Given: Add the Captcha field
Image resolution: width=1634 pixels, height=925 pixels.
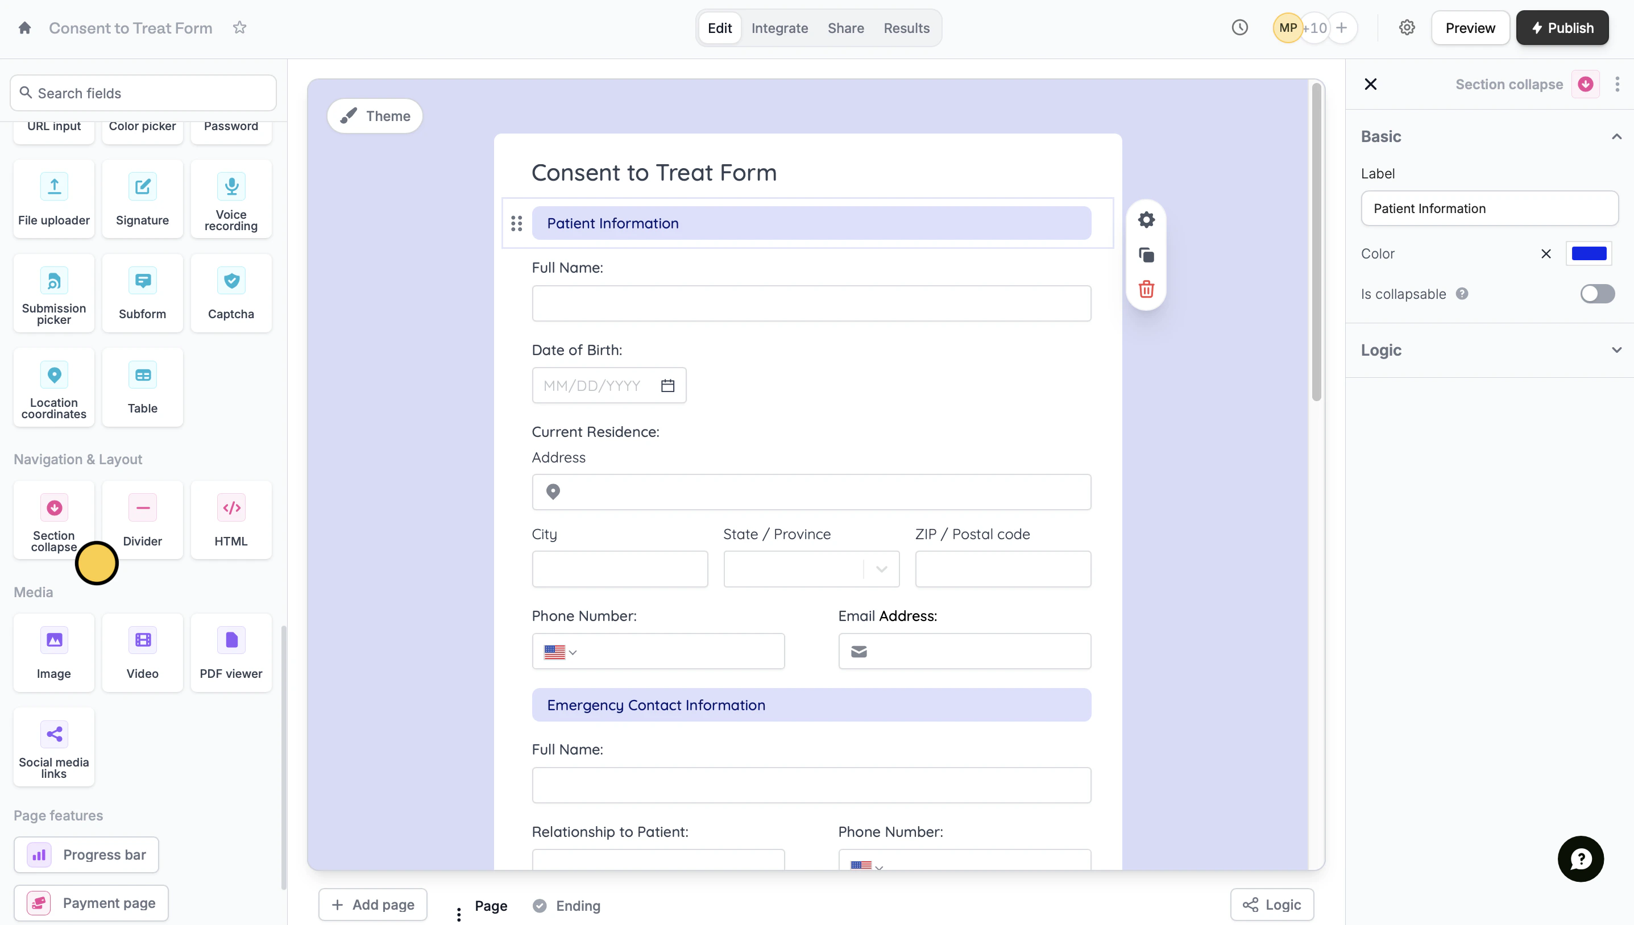Looking at the screenshot, I should [231, 294].
